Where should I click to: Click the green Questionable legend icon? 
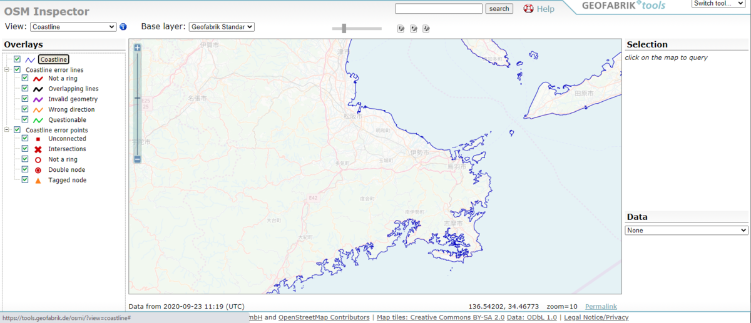pyautogui.click(x=38, y=120)
